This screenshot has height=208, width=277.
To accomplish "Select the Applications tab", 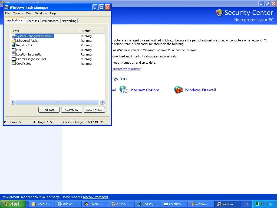I will [x=15, y=20].
